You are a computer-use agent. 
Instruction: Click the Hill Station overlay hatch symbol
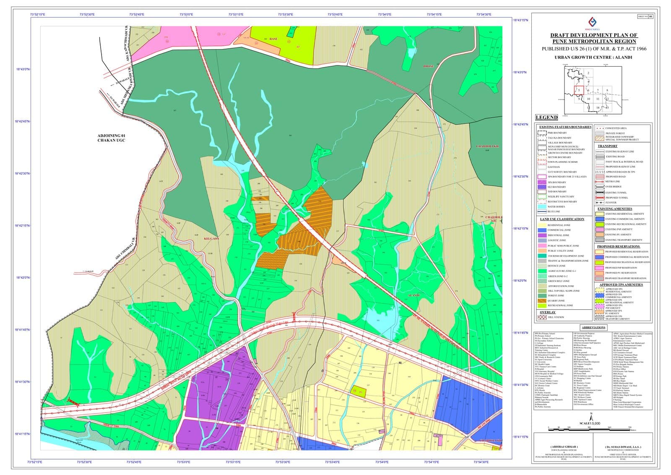tap(541, 318)
